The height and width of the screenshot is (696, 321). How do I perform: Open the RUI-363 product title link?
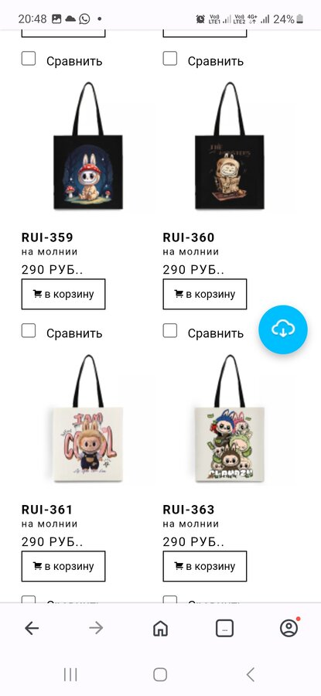click(x=188, y=509)
